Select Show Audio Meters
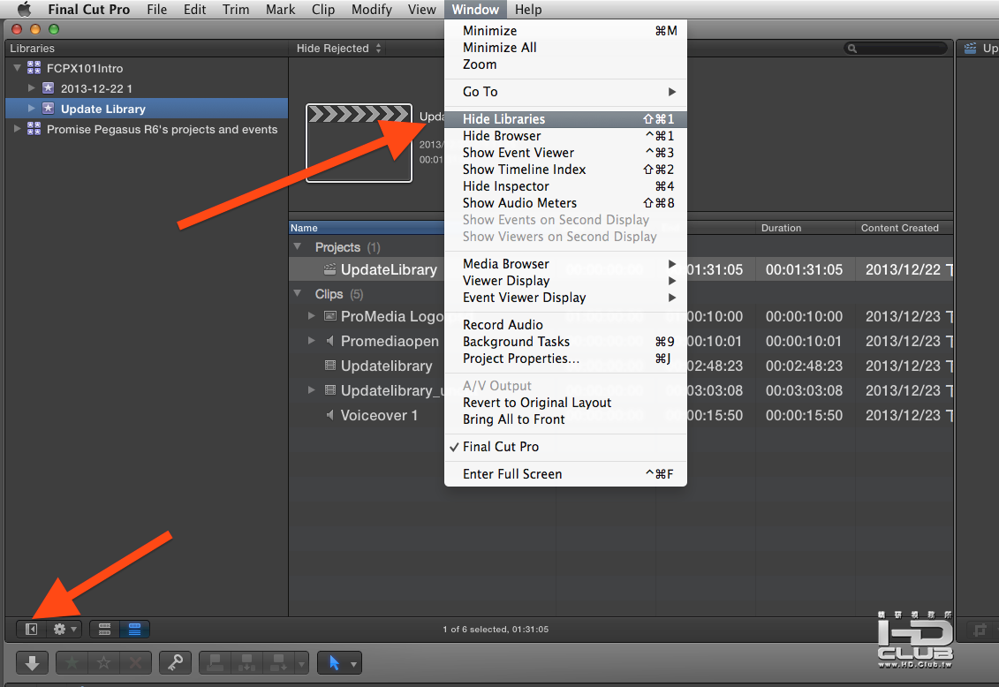 pyautogui.click(x=565, y=203)
